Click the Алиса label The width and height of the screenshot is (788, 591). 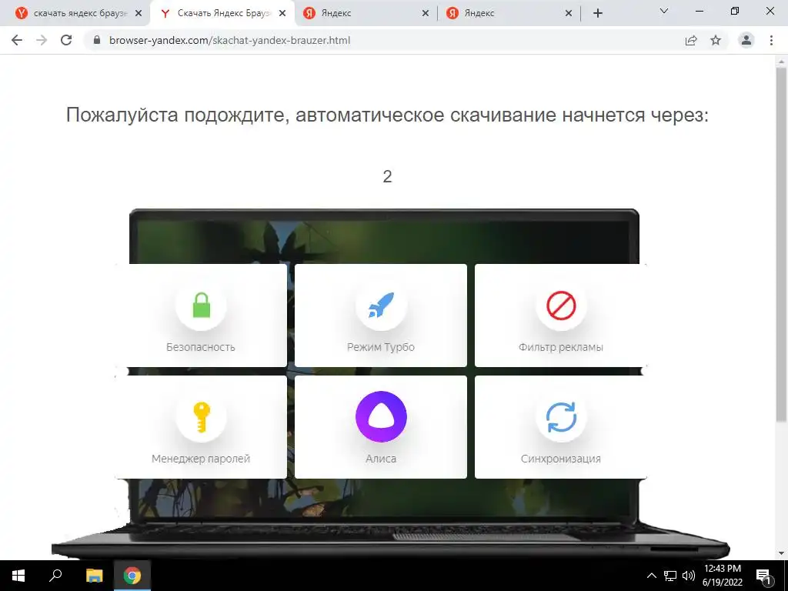pyautogui.click(x=381, y=459)
